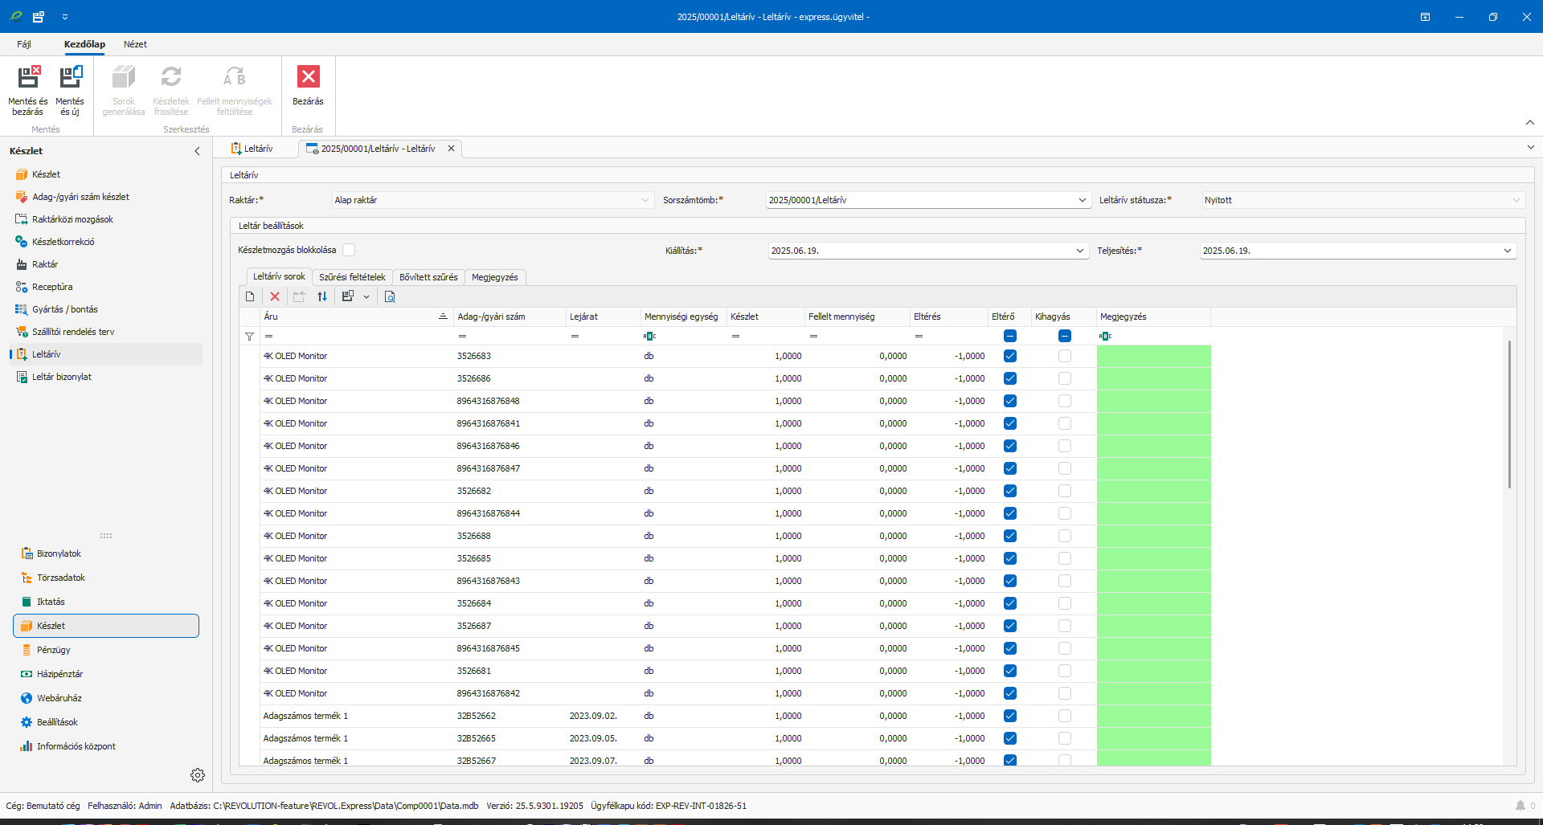Check Kihagyás for serial 3526686 row
The width and height of the screenshot is (1543, 825).
click(1065, 378)
